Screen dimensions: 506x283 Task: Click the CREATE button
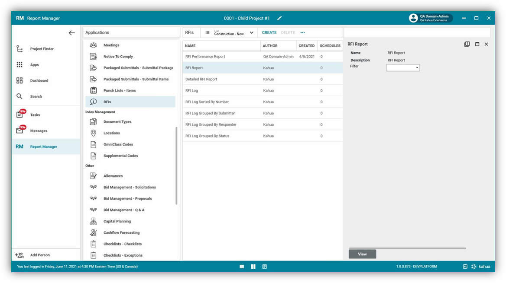(269, 33)
